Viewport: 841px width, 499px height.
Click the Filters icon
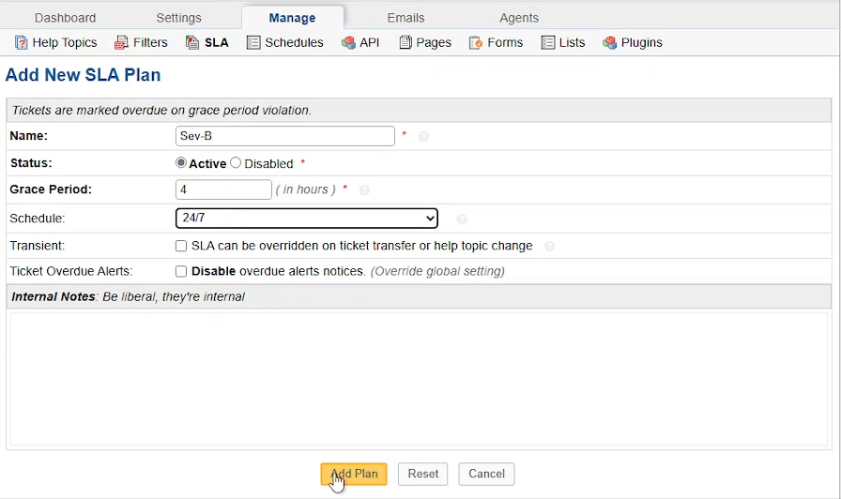click(121, 43)
